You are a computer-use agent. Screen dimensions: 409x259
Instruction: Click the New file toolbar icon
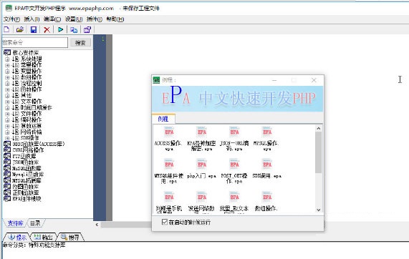6,29
